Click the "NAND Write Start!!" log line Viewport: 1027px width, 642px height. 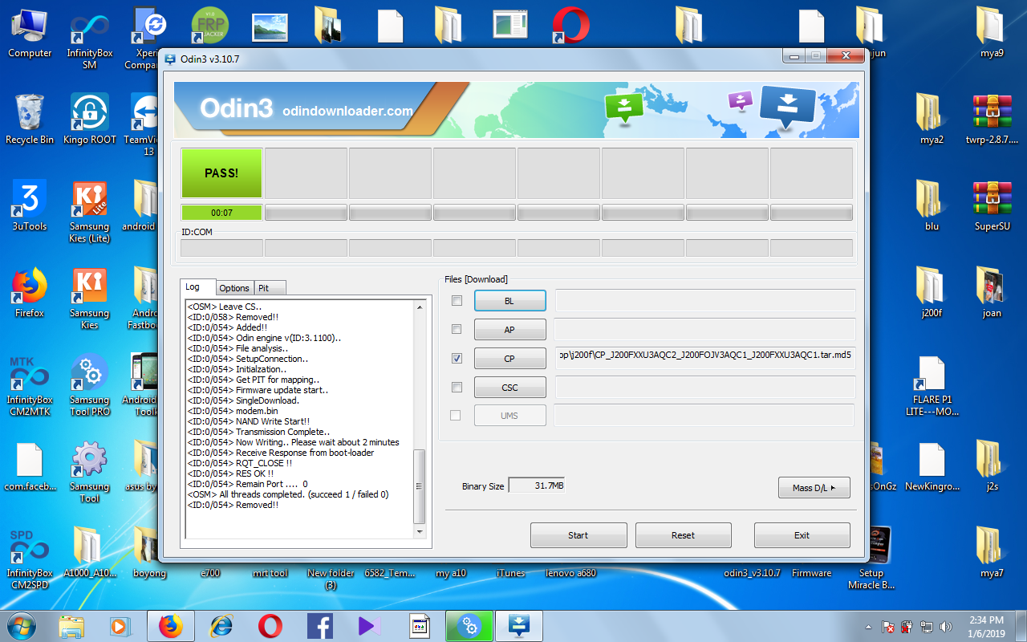(x=249, y=421)
